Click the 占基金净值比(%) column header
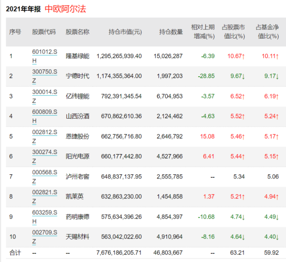This screenshot has width=286, height=262. pos(267,32)
